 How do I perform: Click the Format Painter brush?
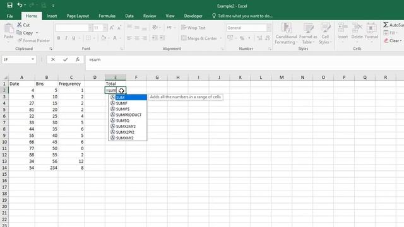(20, 40)
